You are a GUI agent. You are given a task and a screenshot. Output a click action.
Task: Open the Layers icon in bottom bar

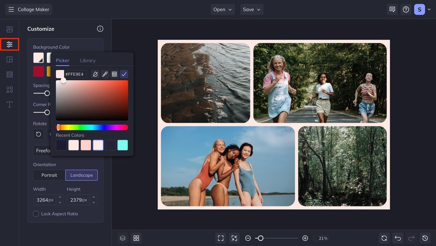[x=122, y=238]
